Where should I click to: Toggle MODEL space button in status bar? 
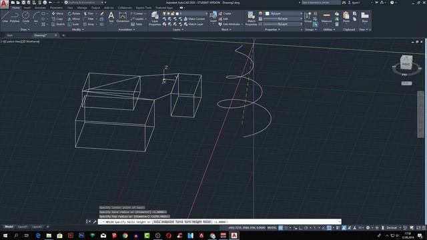[272, 228]
